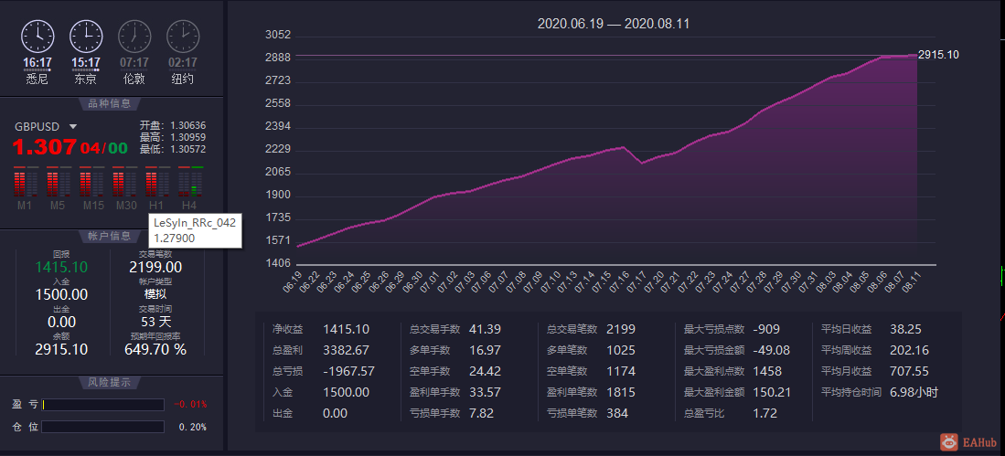
Task: Click the 总盈亏比 value 1.72
Action: [x=765, y=413]
